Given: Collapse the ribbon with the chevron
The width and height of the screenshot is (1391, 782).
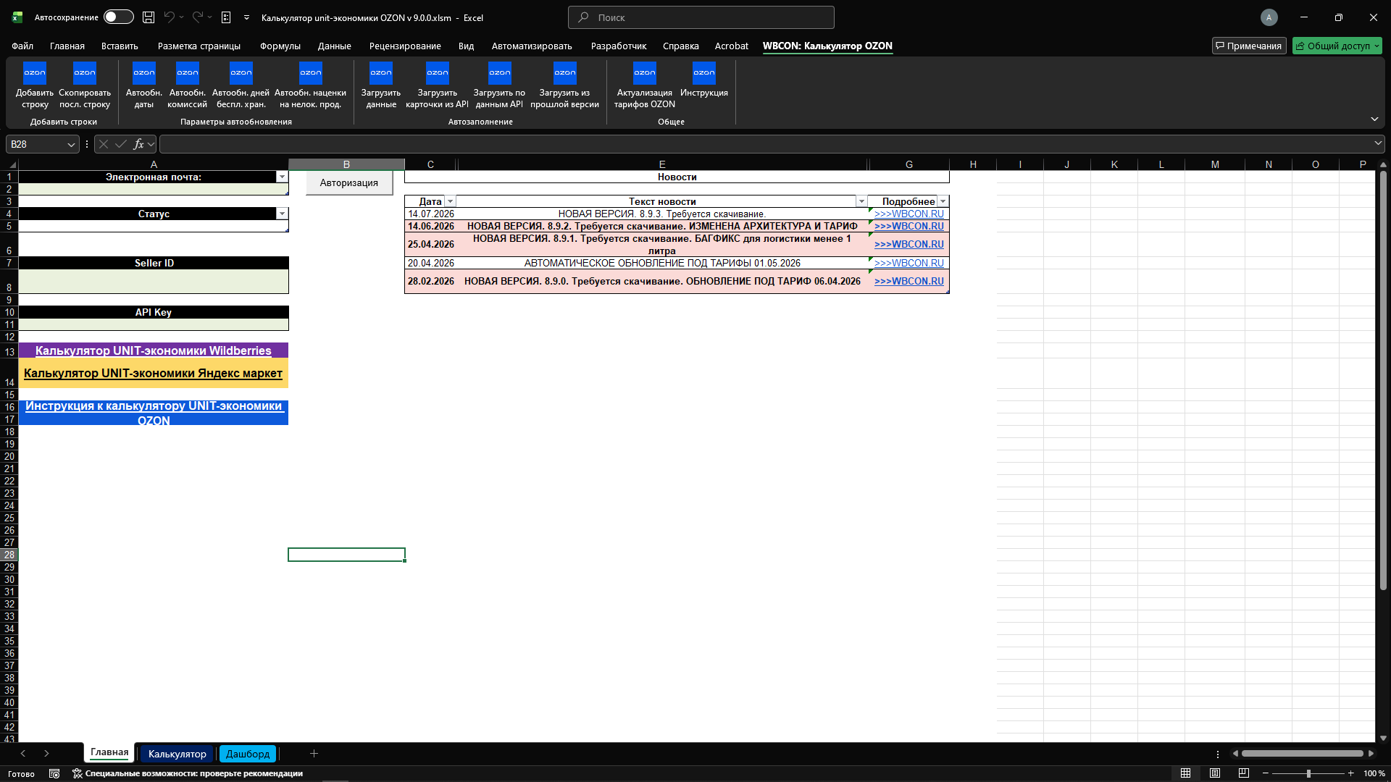Looking at the screenshot, I should [x=1374, y=119].
